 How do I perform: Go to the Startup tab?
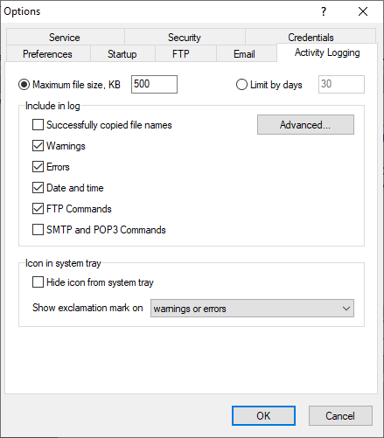coord(122,54)
